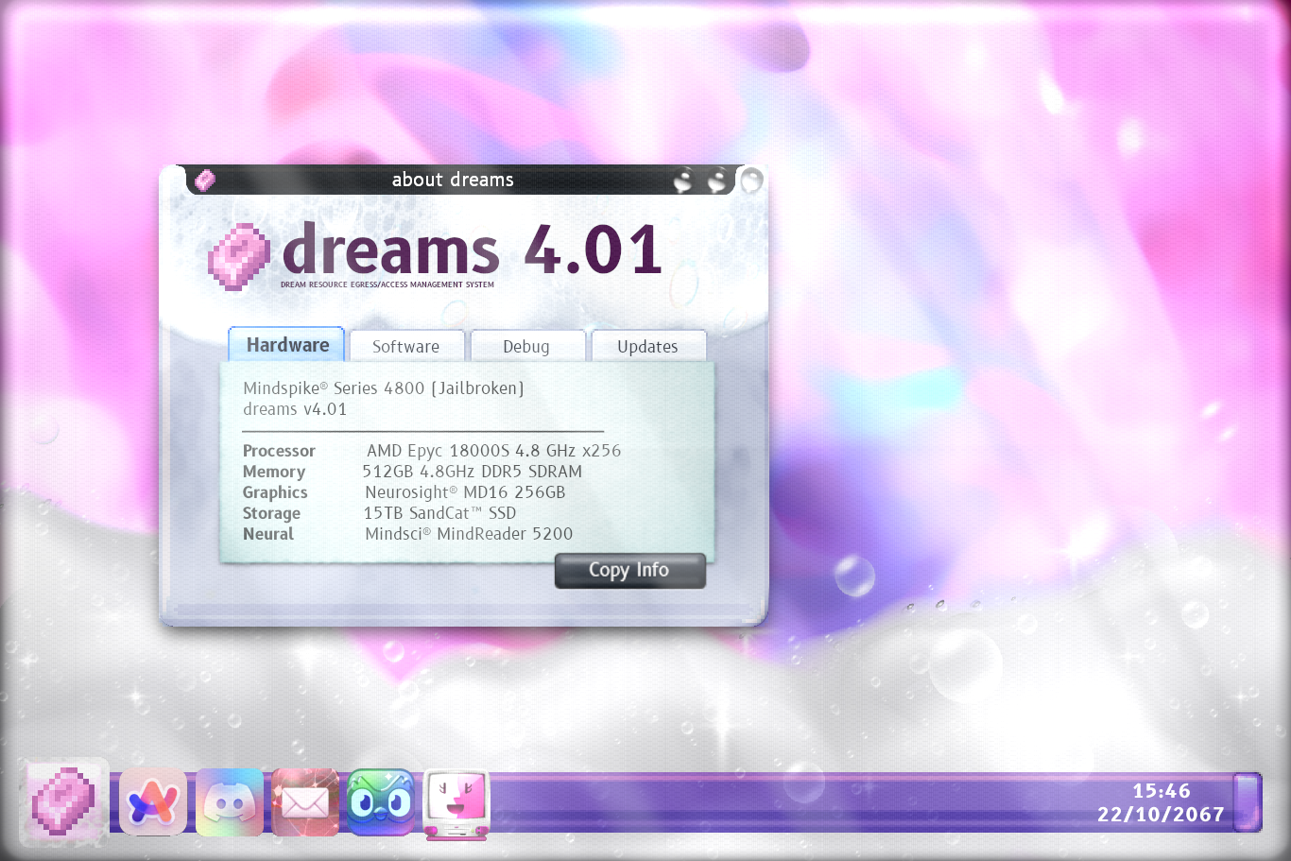Click the date 22/10/2067 in the taskbar
Image resolution: width=1291 pixels, height=861 pixels.
[1161, 815]
